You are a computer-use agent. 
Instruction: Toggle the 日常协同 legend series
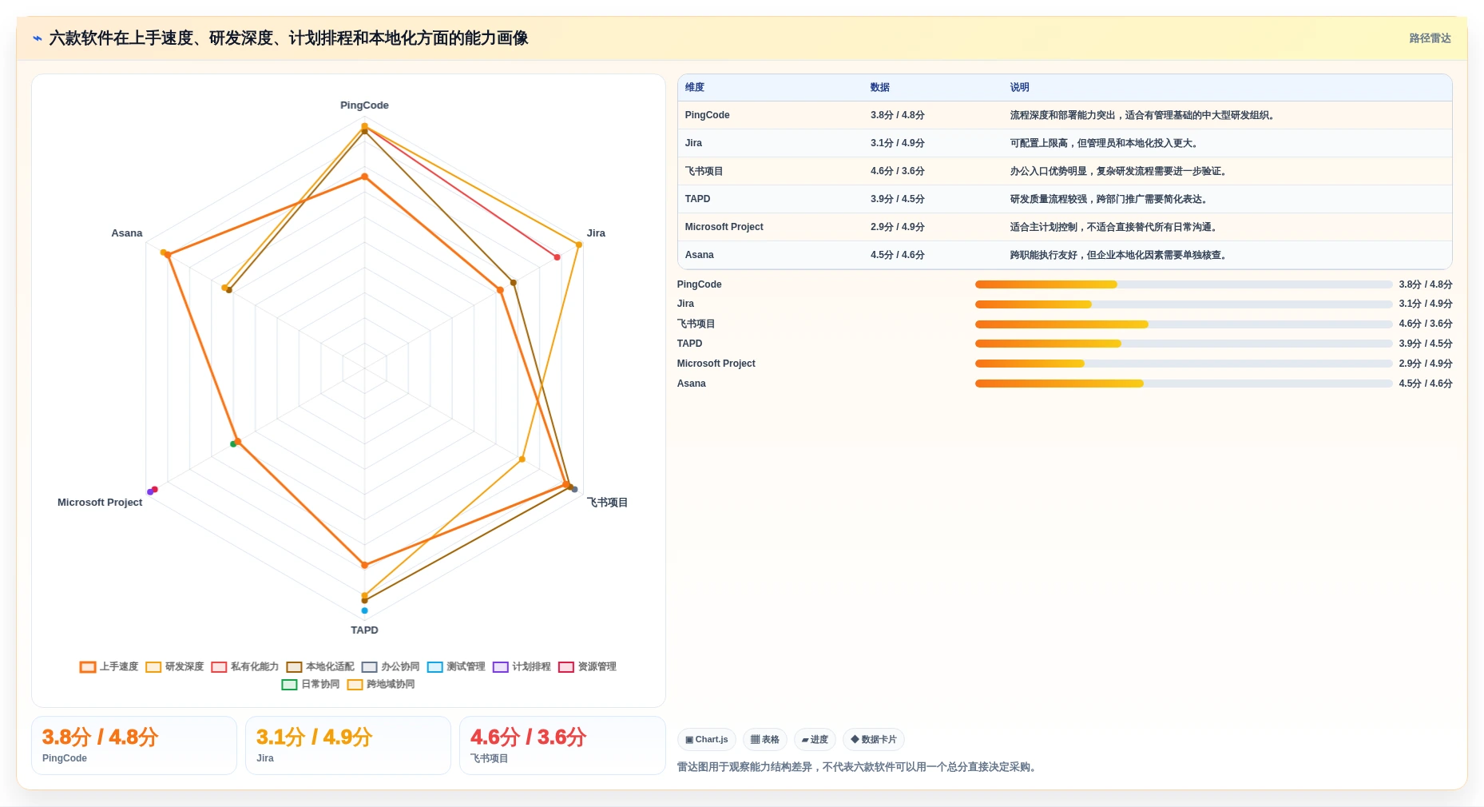[x=310, y=684]
